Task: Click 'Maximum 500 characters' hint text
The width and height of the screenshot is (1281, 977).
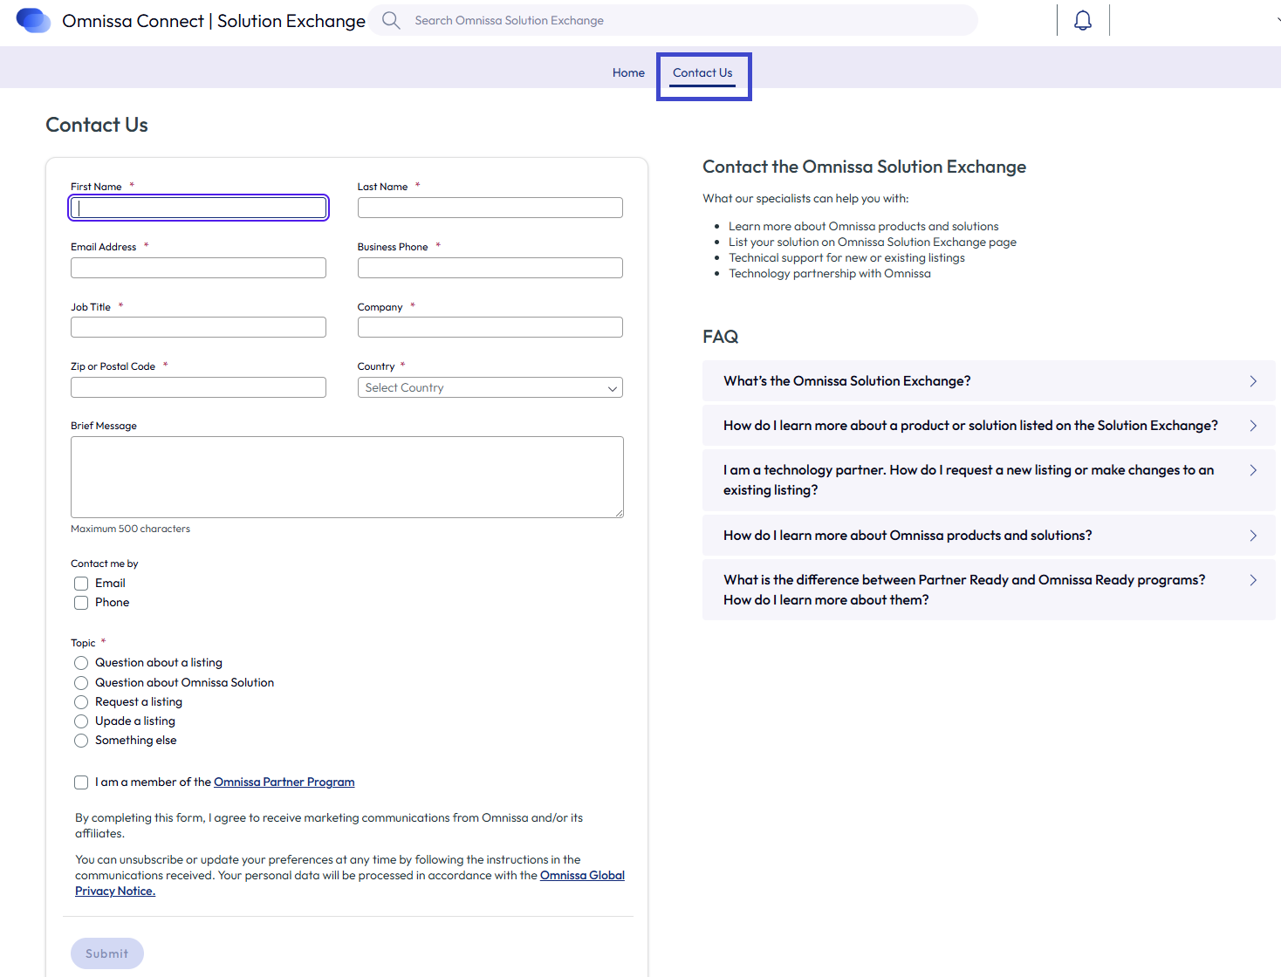Action: (130, 529)
